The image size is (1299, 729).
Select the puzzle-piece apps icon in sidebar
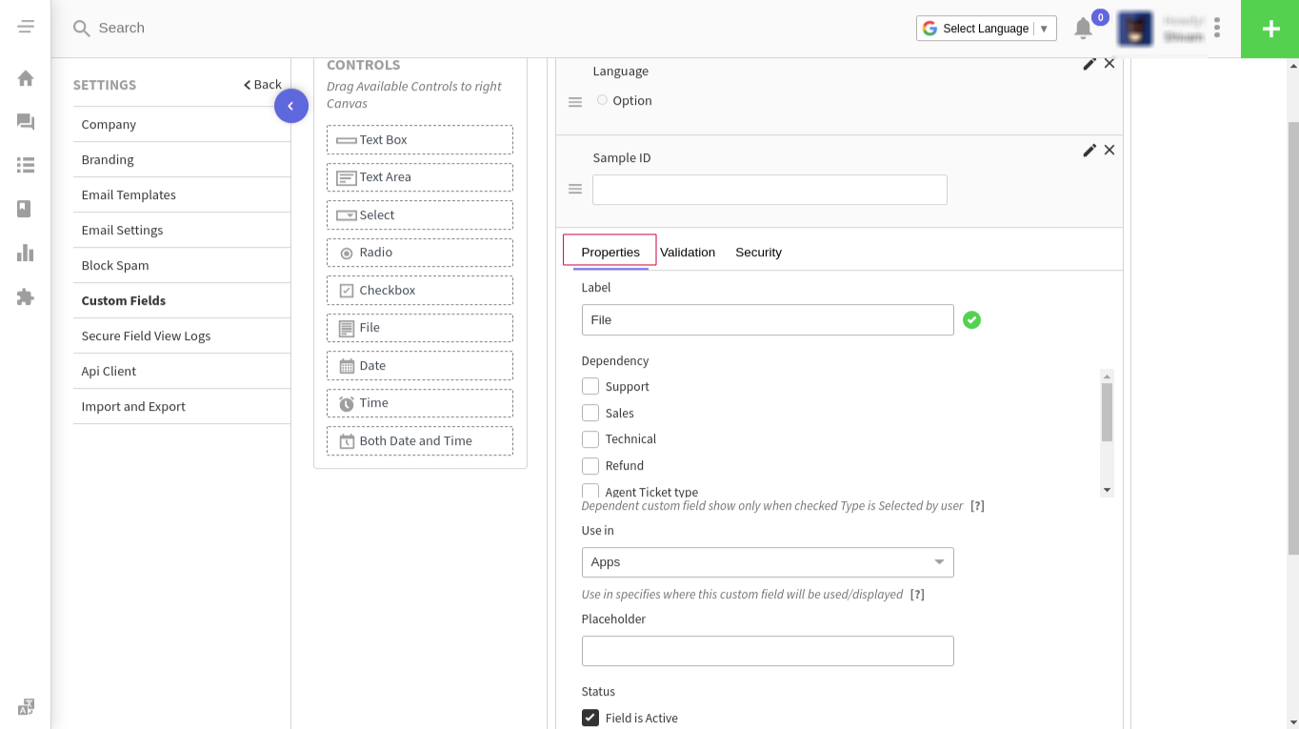[26, 297]
